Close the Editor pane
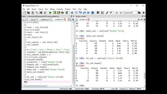This screenshot has width=167, height=94. pyautogui.click(x=73, y=16)
